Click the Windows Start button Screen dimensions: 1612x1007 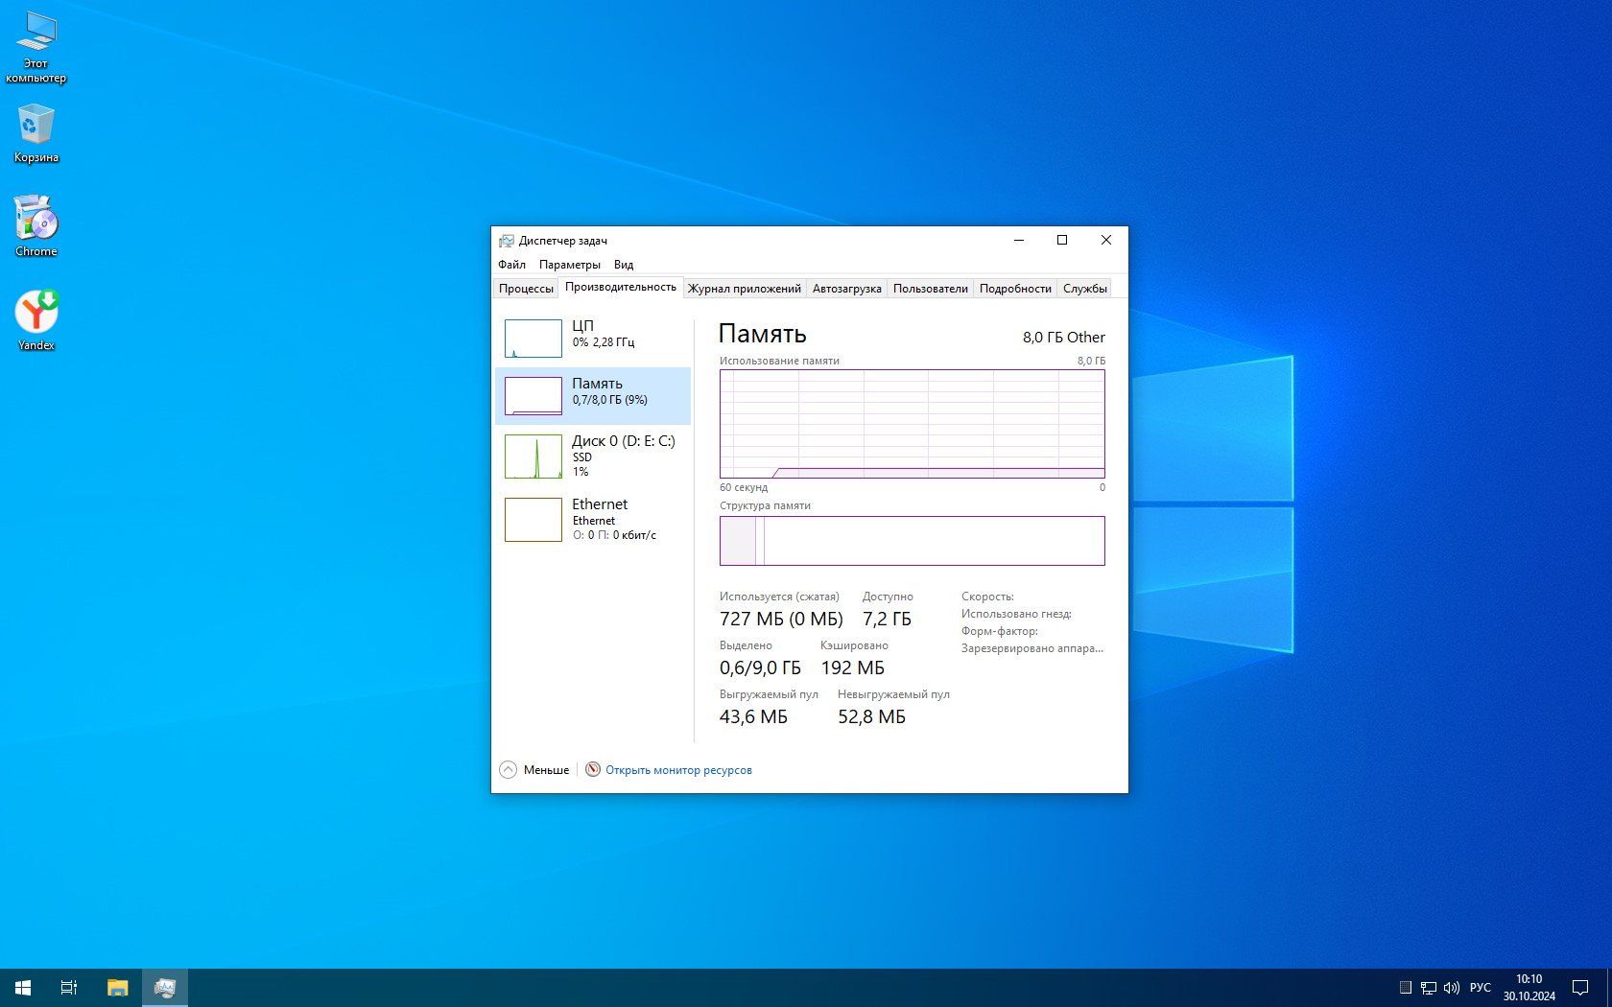tap(23, 987)
